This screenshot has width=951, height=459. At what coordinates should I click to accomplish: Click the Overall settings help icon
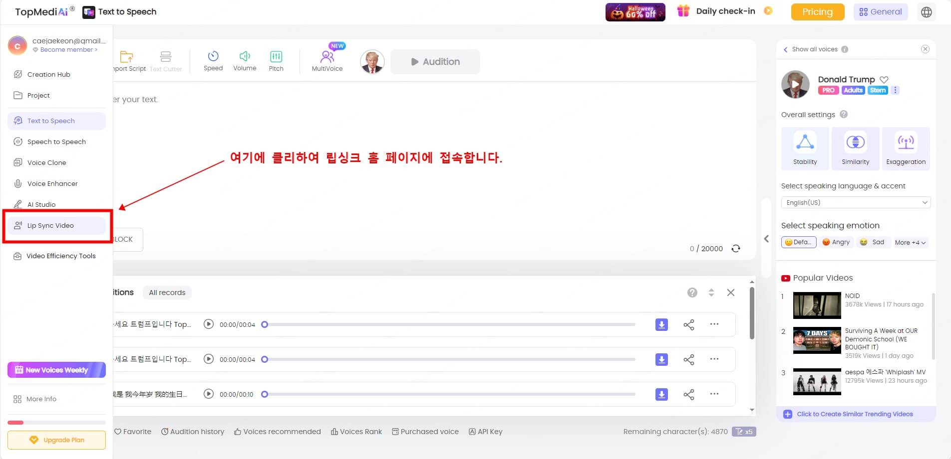844,114
